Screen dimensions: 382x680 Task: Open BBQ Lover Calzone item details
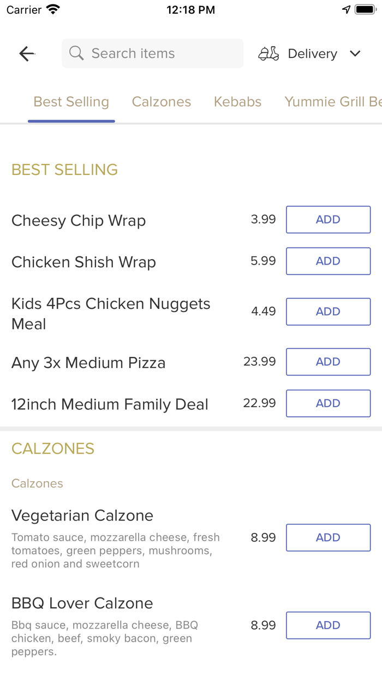(x=82, y=603)
